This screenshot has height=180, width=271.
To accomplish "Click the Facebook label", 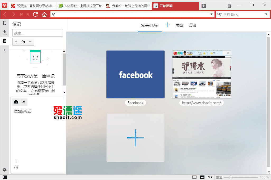I will click(x=135, y=103).
